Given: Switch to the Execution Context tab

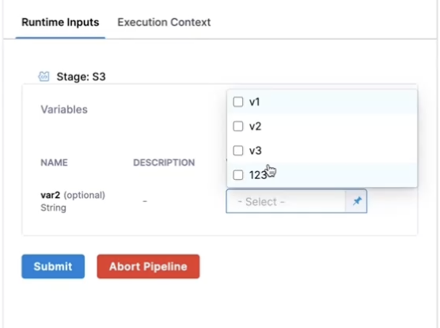Looking at the screenshot, I should [164, 22].
